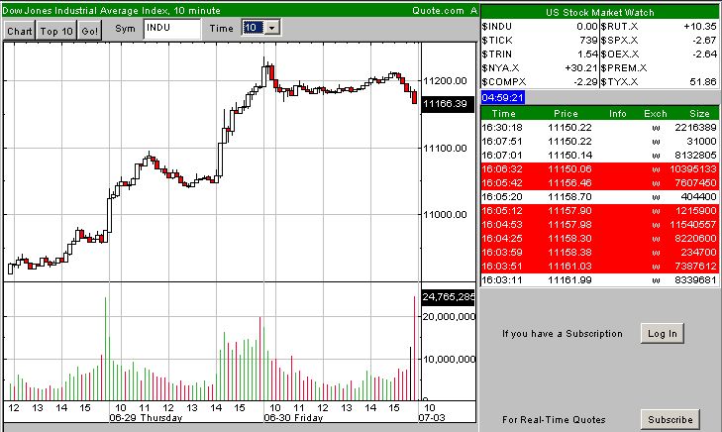Click the Quote.com label in title bar
The height and width of the screenshot is (432, 722).
(x=438, y=10)
